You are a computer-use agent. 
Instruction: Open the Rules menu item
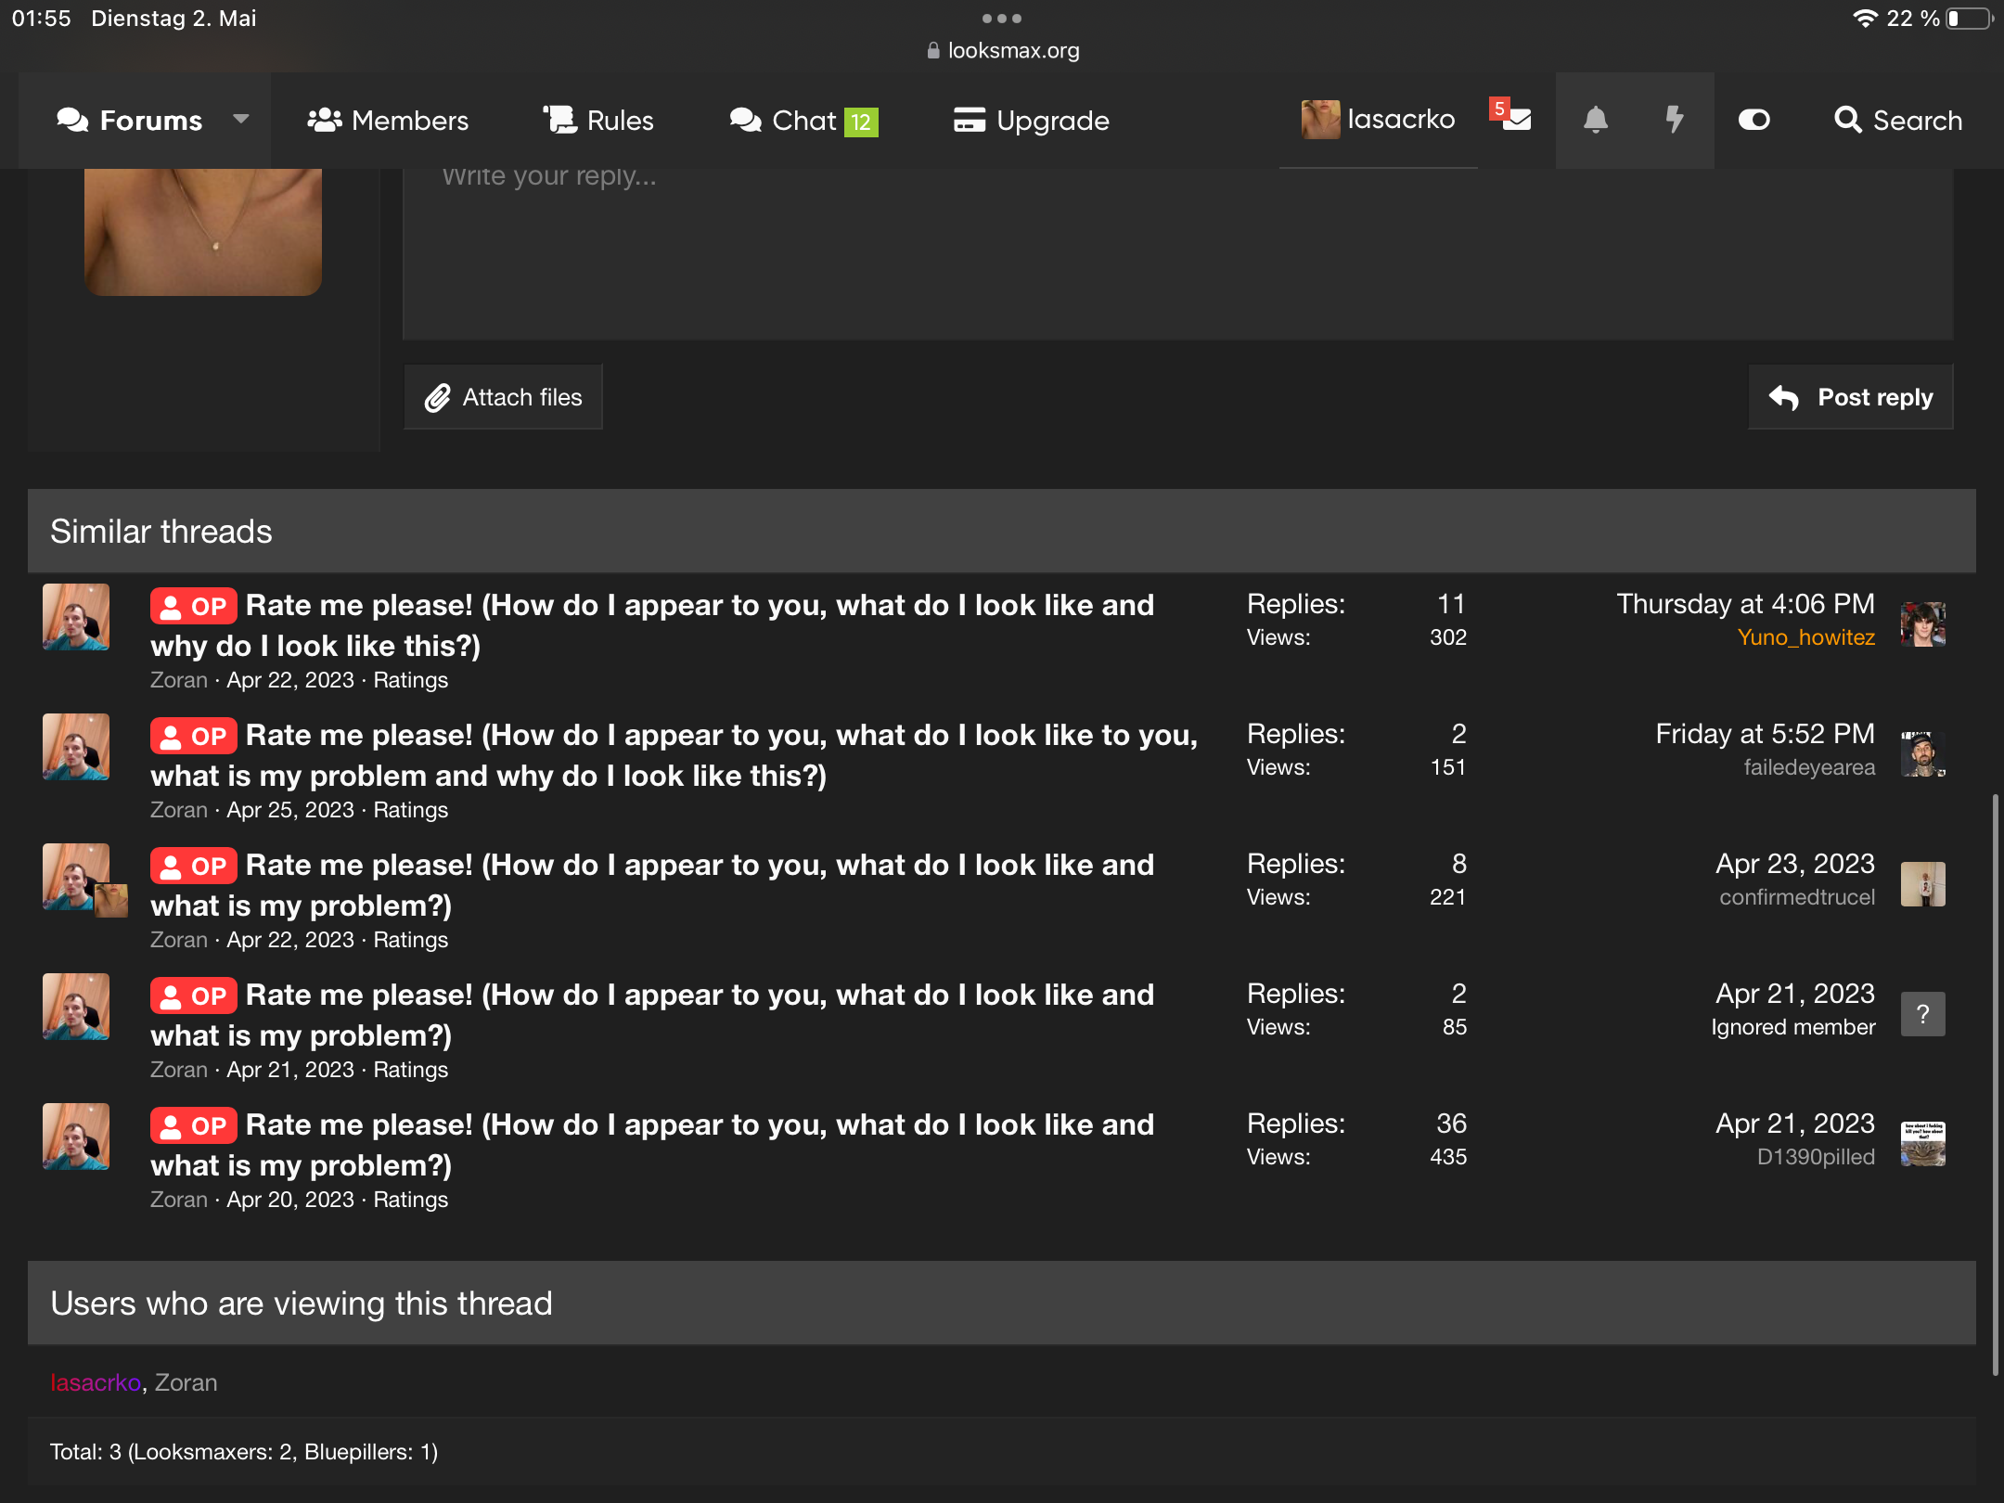(598, 121)
